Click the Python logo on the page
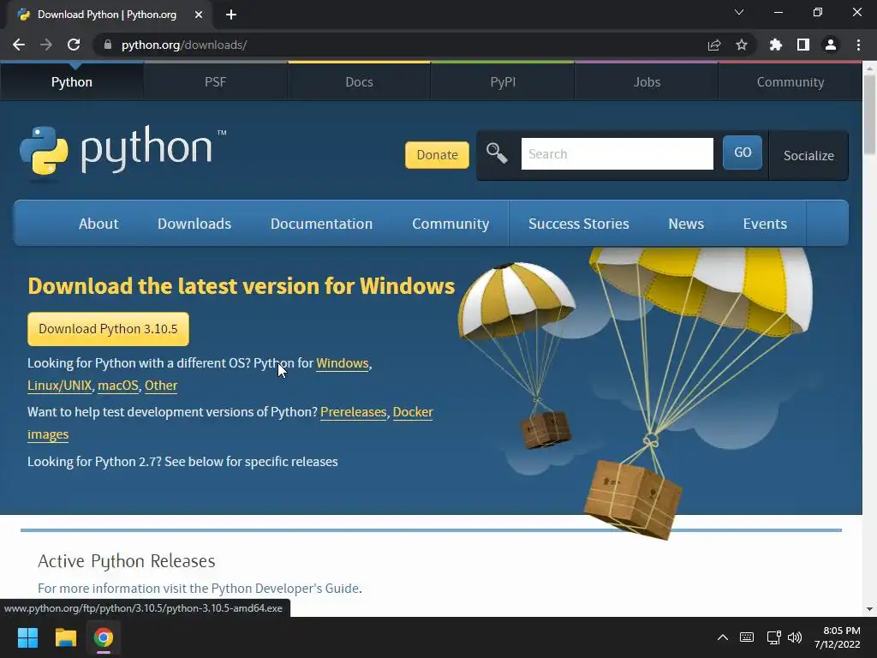This screenshot has width=877, height=658. click(123, 153)
